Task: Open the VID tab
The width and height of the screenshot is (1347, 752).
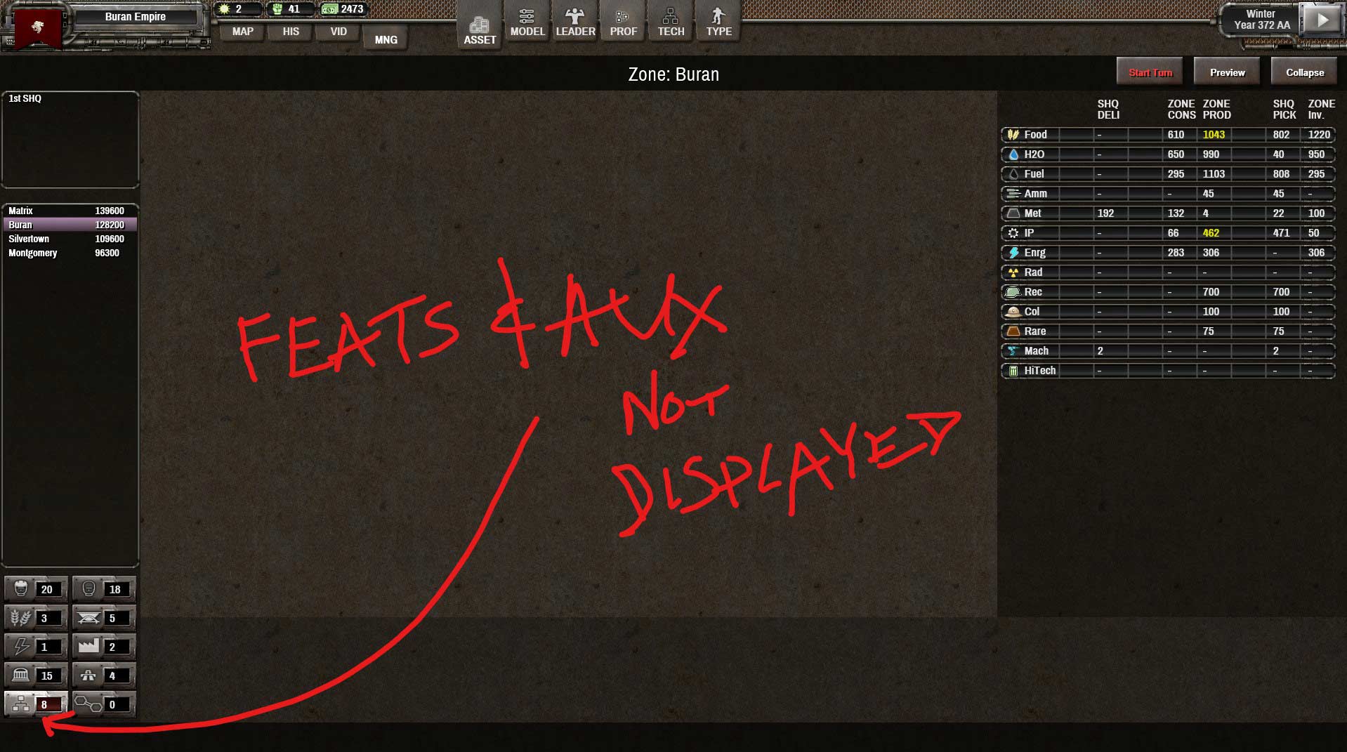Action: click(x=339, y=32)
